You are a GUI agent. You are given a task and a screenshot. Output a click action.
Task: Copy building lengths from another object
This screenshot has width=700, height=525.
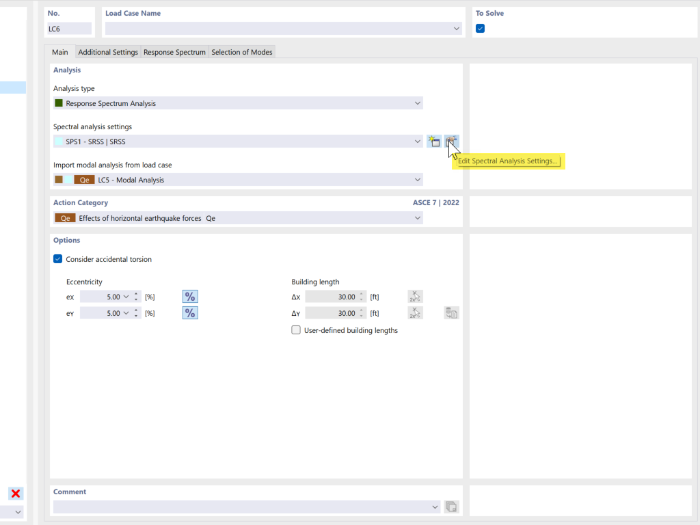click(451, 312)
